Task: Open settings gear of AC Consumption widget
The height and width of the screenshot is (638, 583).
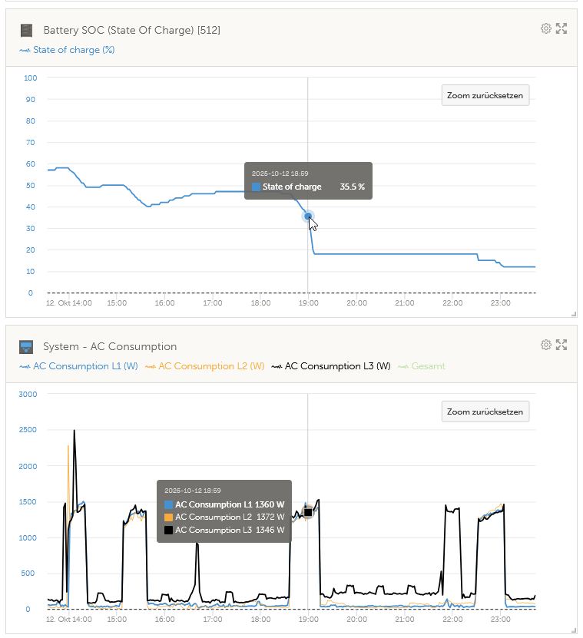Action: click(x=546, y=345)
